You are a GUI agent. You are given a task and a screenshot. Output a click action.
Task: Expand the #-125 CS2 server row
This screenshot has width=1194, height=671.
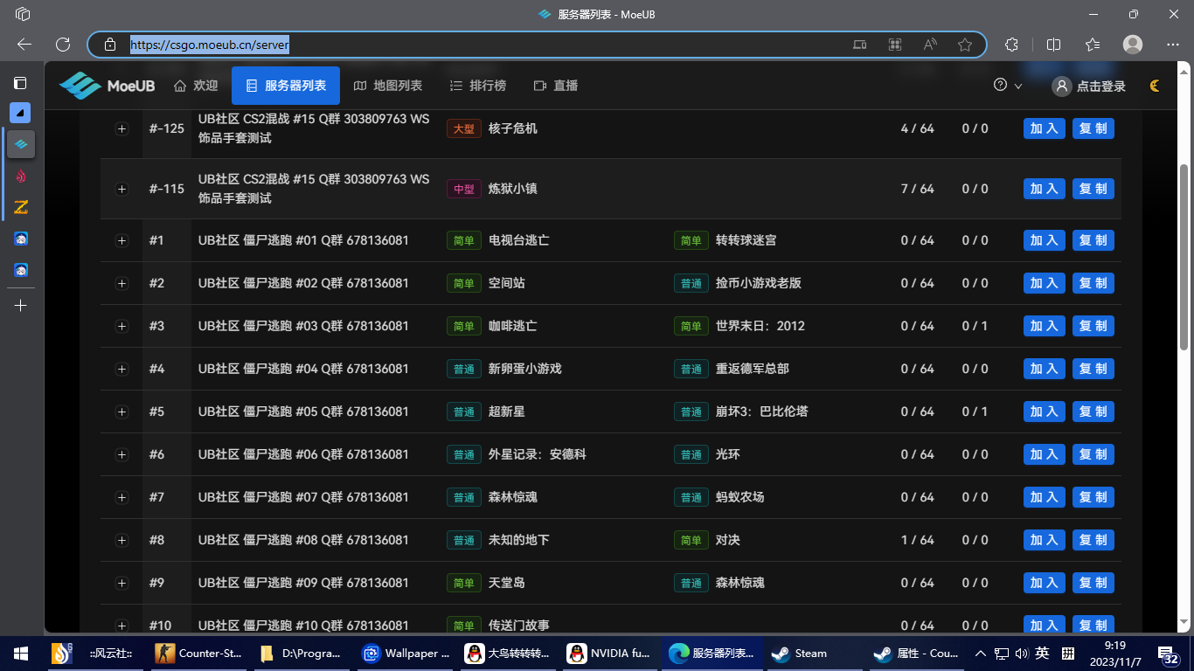tap(121, 128)
